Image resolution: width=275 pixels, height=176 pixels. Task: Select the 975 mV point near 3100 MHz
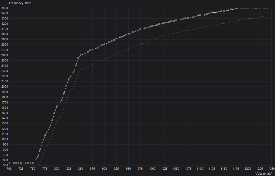tap(140, 29)
